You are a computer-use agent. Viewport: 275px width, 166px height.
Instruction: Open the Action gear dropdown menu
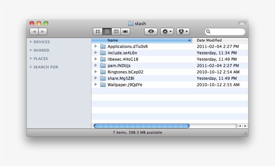point(167,32)
